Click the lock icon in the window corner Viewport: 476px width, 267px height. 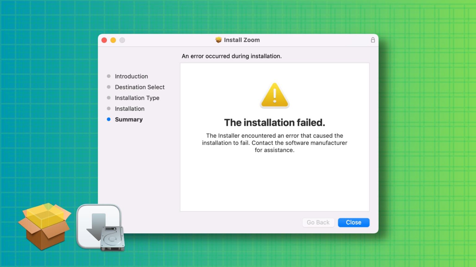tap(373, 40)
